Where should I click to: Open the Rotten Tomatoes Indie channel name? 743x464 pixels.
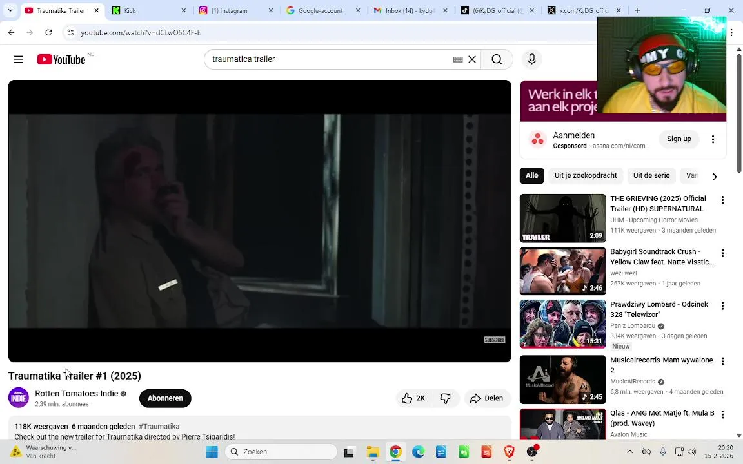click(x=76, y=394)
